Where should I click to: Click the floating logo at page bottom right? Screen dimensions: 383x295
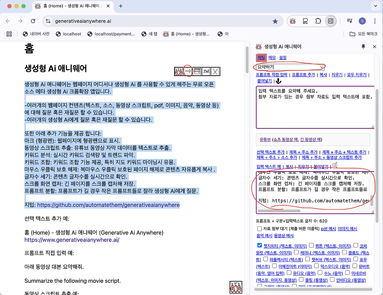click(x=236, y=287)
